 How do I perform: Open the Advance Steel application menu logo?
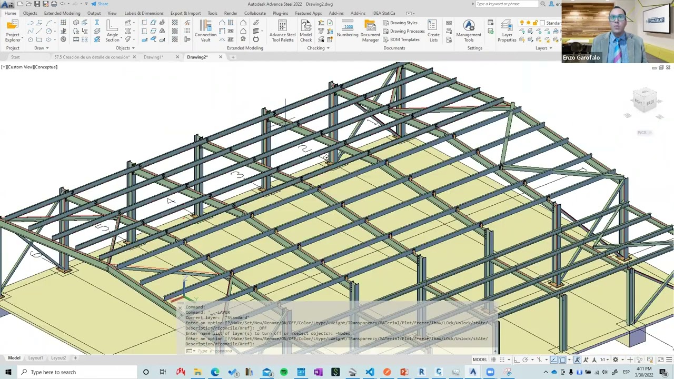pyautogui.click(x=7, y=4)
